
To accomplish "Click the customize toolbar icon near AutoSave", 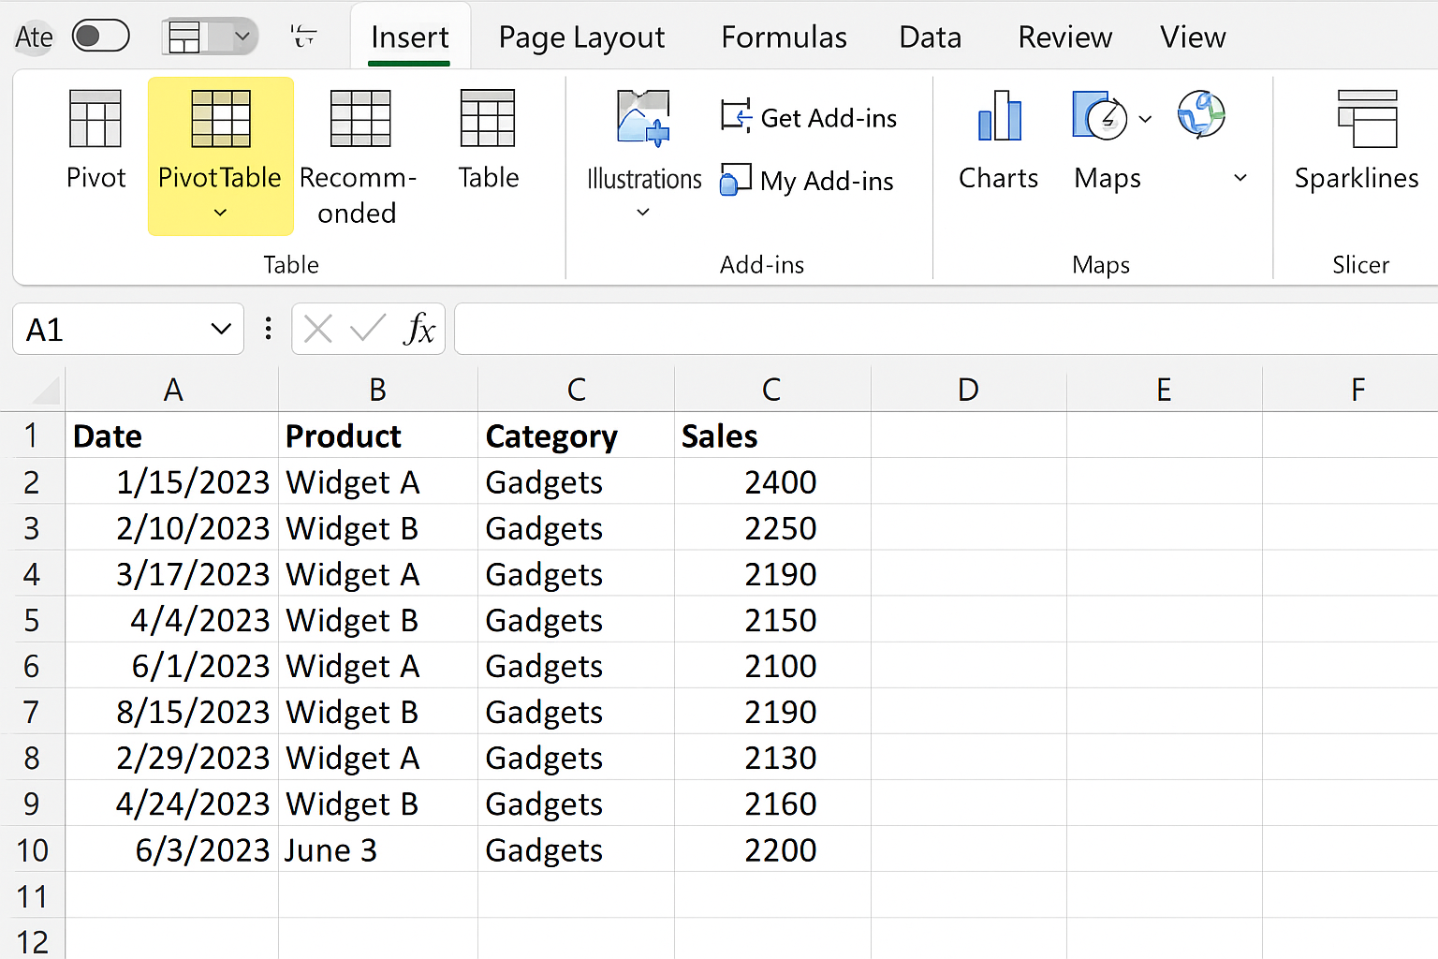I will [303, 37].
